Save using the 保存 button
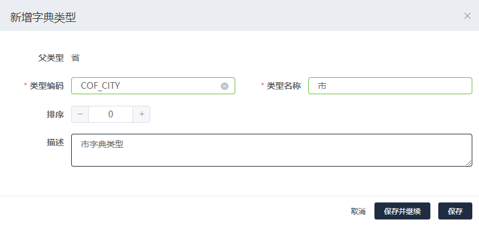Image resolution: width=479 pixels, height=228 pixels. click(x=455, y=211)
